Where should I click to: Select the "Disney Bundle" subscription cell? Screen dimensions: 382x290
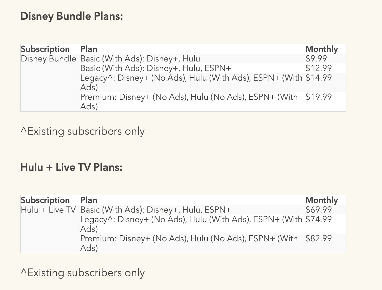48,59
